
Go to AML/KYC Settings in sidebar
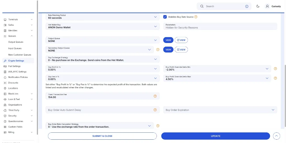pyautogui.click(x=17, y=72)
